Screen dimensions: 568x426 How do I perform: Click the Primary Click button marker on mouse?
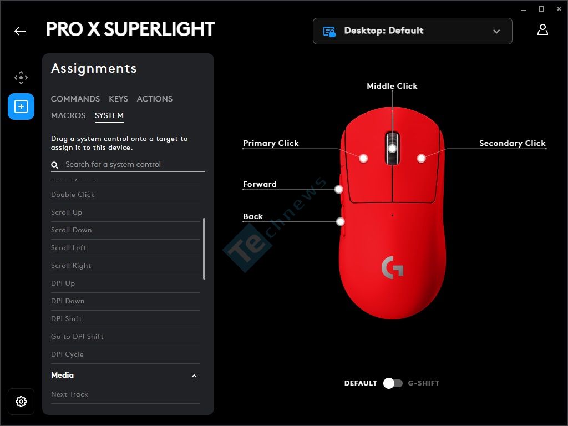pyautogui.click(x=363, y=158)
